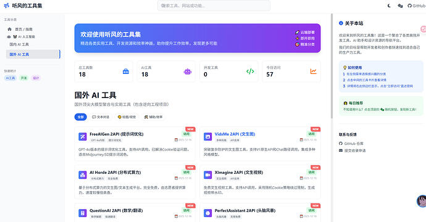Click the calendar icon on XImagine 2API card
Image resolution: width=426 pixels, height=222 pixels.
tap(301, 178)
